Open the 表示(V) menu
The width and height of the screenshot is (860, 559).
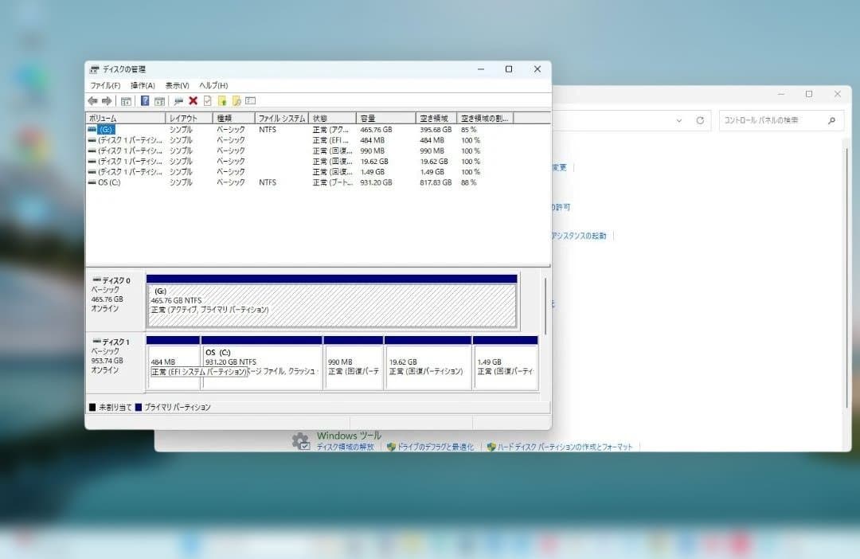pyautogui.click(x=177, y=85)
